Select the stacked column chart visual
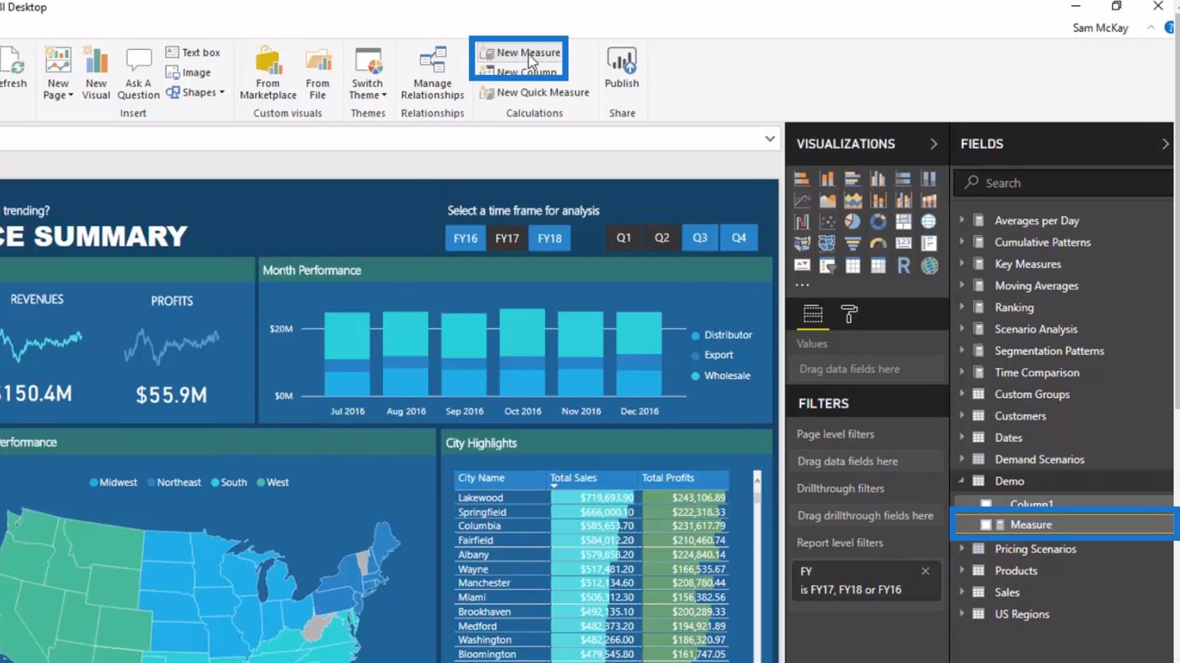Viewport: 1180px width, 663px height. (x=827, y=179)
